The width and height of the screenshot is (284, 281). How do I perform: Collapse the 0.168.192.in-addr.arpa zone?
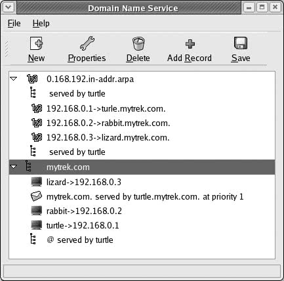[14, 79]
